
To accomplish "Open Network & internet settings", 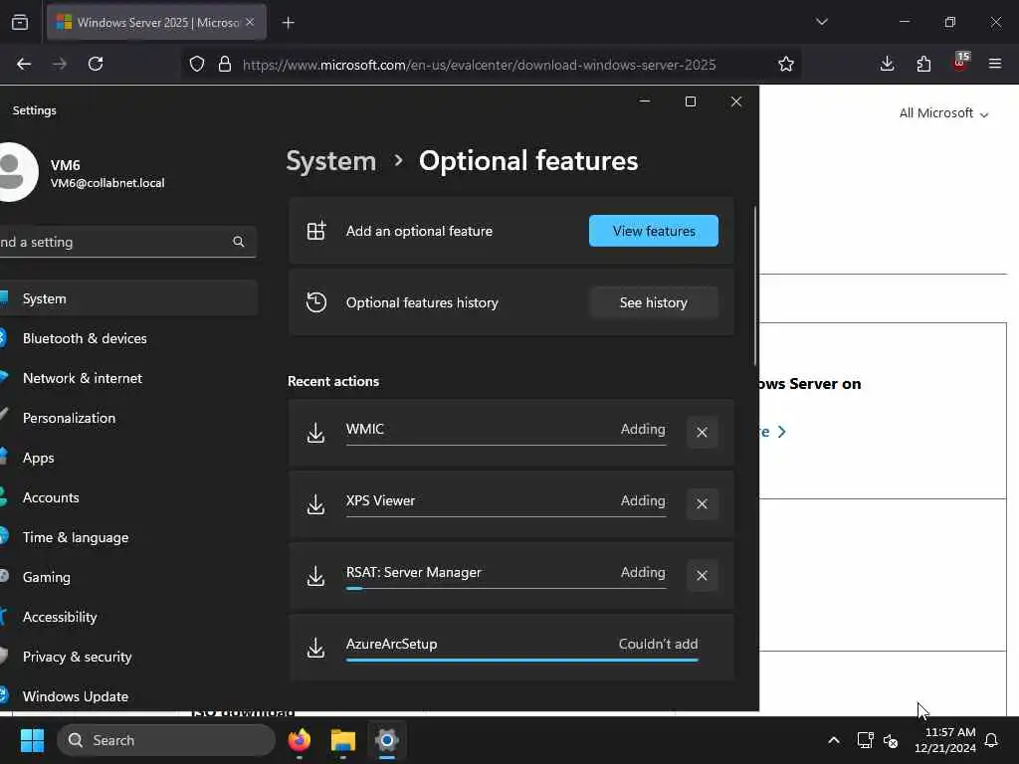I will [x=128, y=378].
